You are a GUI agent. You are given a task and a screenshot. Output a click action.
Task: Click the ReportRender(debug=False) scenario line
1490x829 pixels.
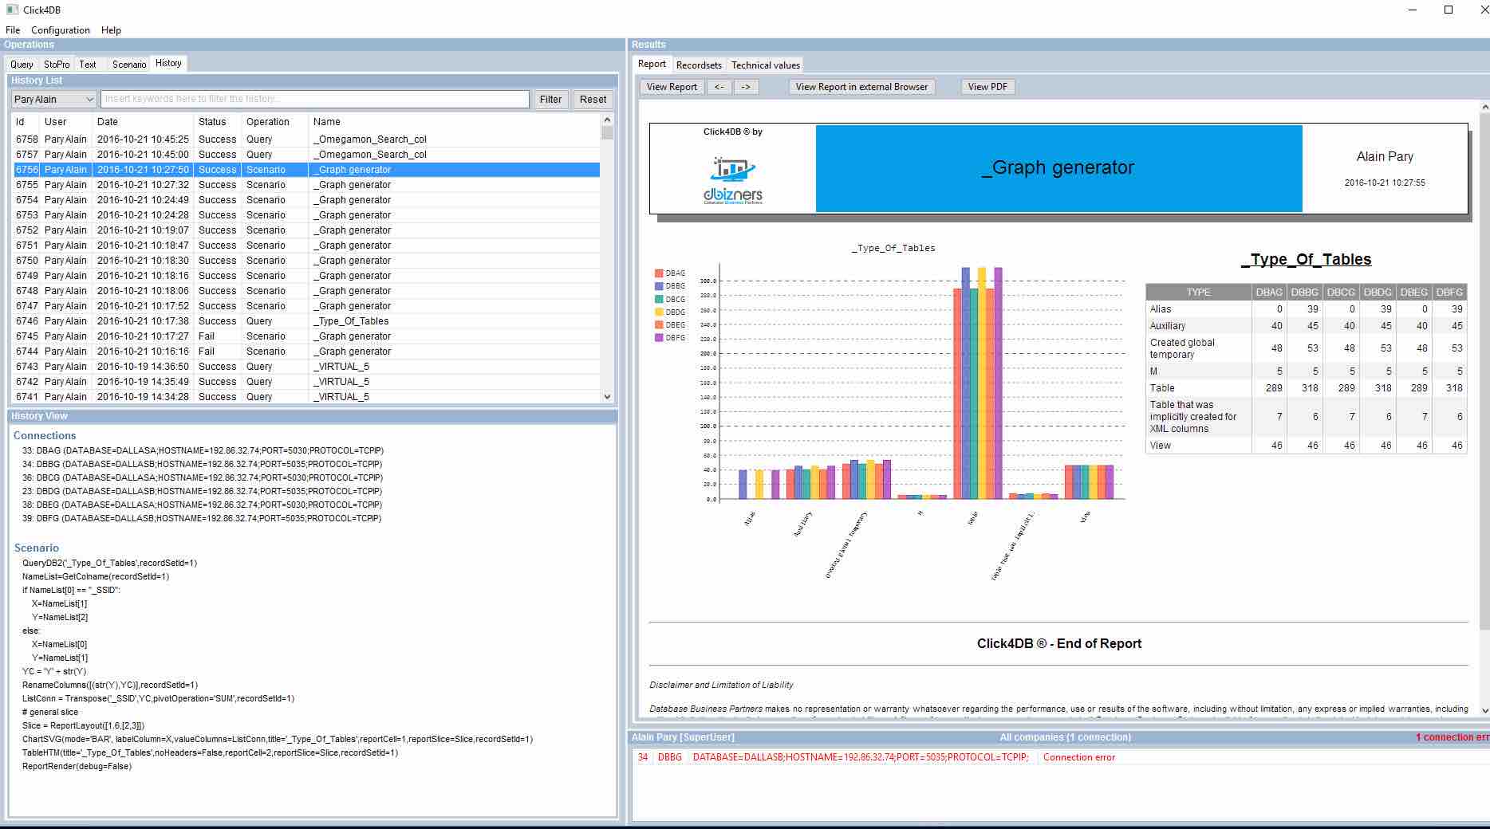[77, 766]
